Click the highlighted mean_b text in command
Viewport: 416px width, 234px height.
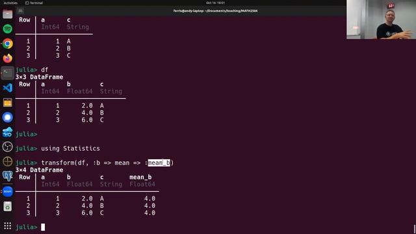pos(159,162)
